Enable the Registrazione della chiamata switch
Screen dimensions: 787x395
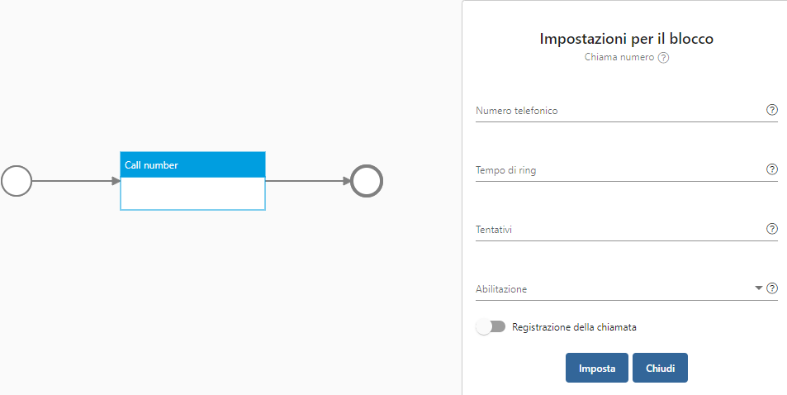point(491,327)
